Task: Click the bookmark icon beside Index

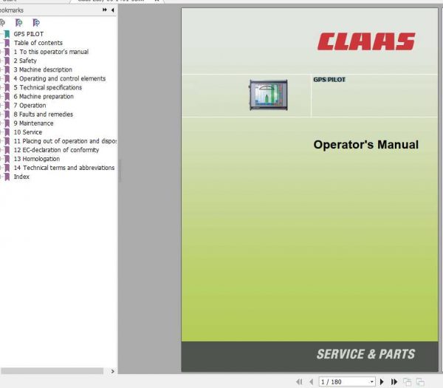Action: pos(7,177)
